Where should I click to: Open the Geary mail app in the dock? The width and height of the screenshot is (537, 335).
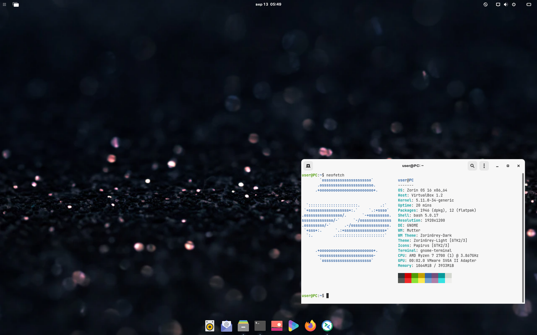click(x=227, y=325)
